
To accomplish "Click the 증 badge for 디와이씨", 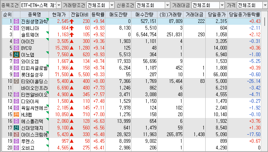I will (x=16, y=101).
